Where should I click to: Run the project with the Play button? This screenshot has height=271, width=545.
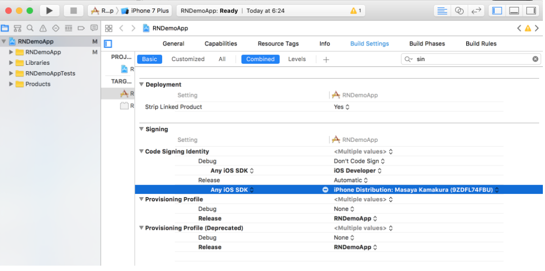49,10
